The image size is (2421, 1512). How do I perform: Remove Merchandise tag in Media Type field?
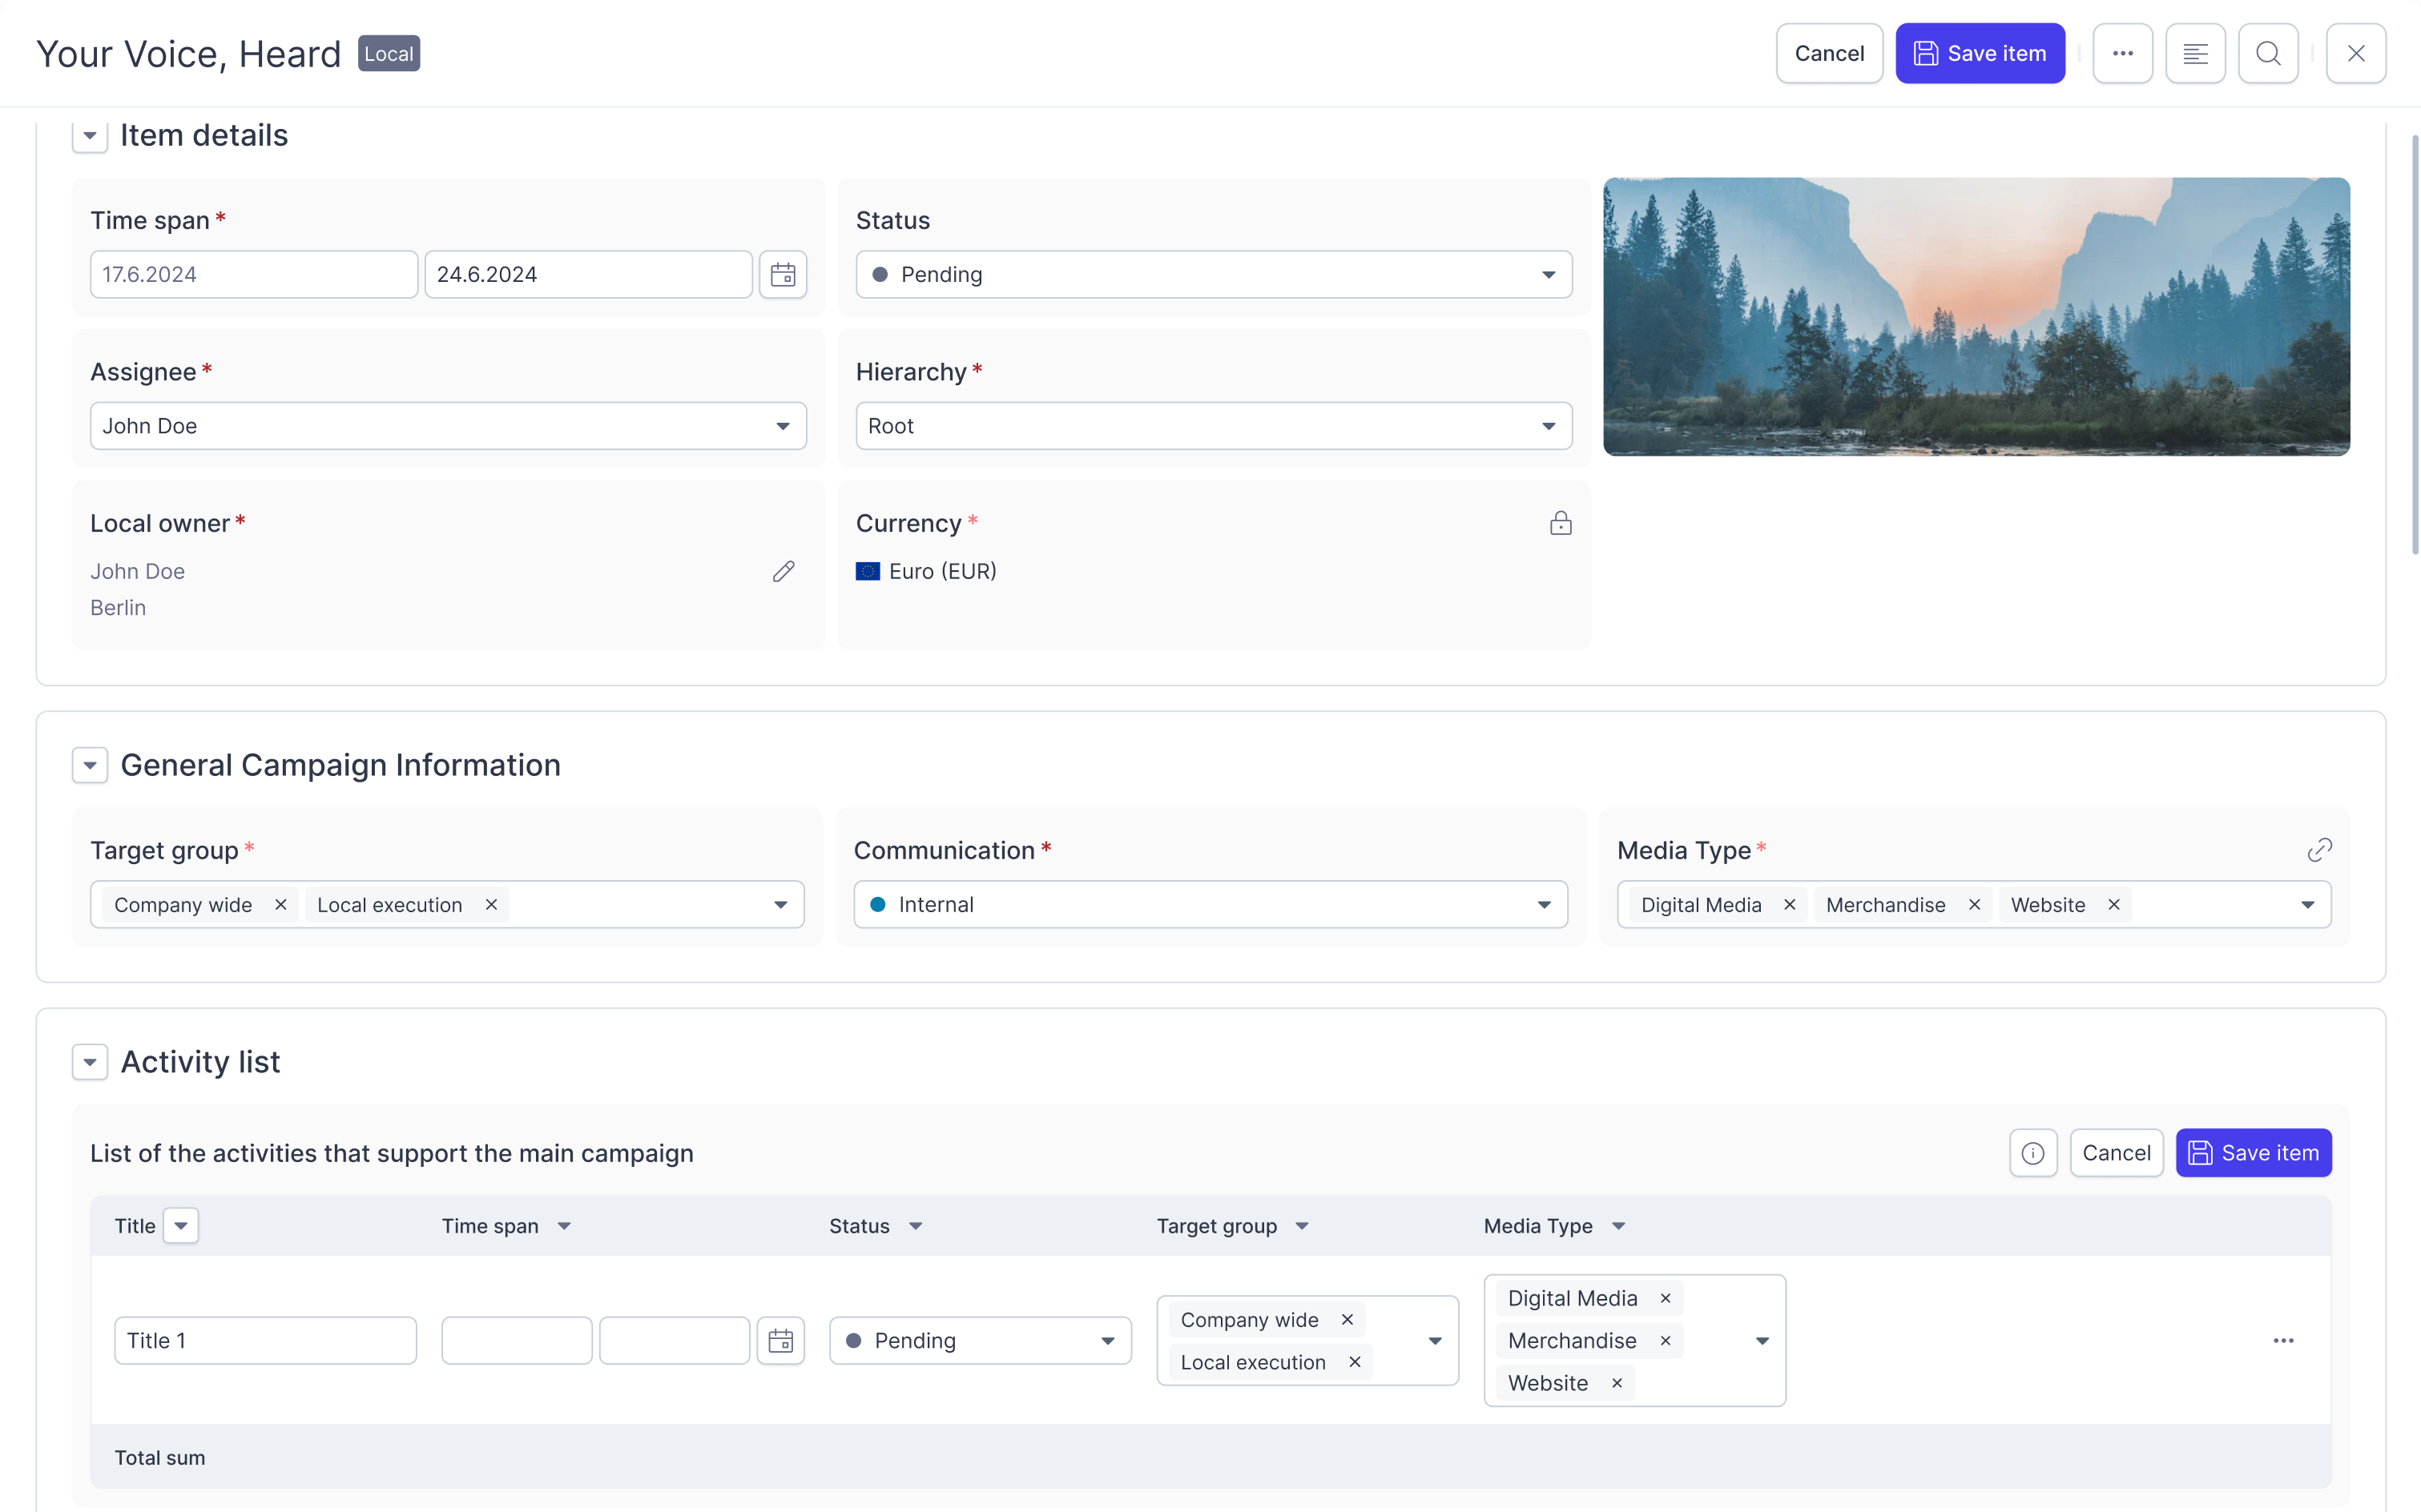click(x=1974, y=905)
